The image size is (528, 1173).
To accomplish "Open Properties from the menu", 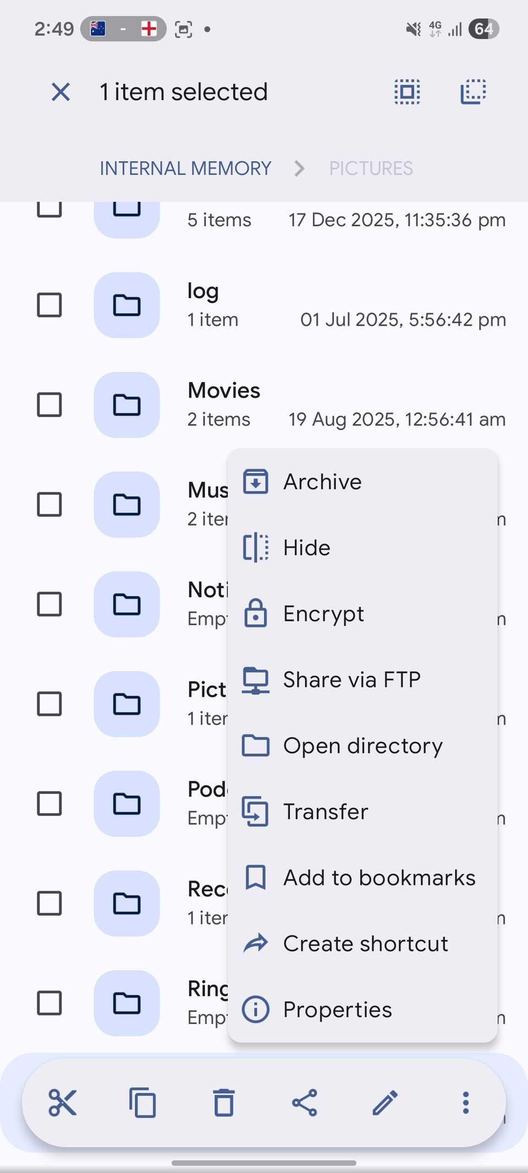I will (337, 1010).
